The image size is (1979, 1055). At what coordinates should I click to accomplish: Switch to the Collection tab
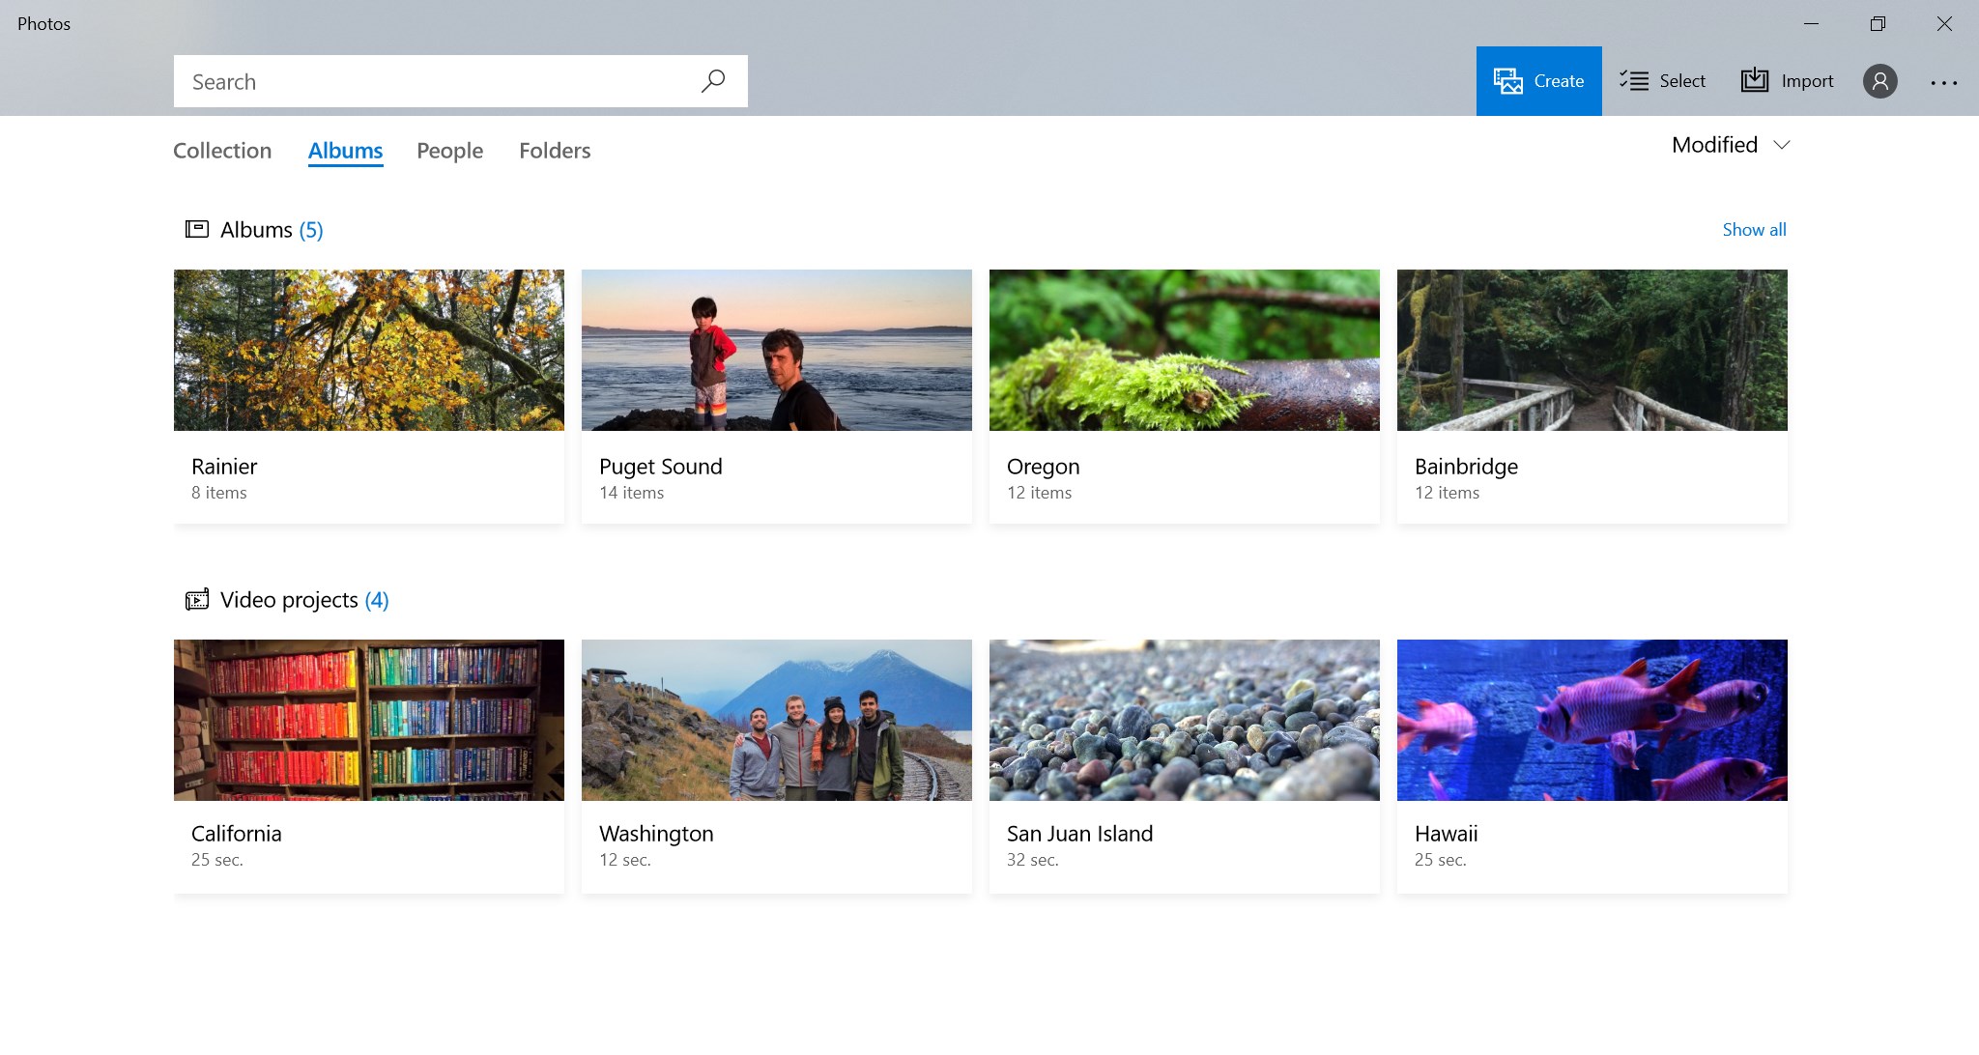click(x=222, y=151)
